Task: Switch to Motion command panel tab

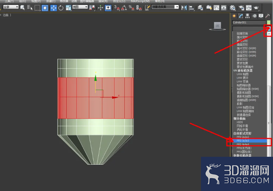Action: click(x=254, y=16)
